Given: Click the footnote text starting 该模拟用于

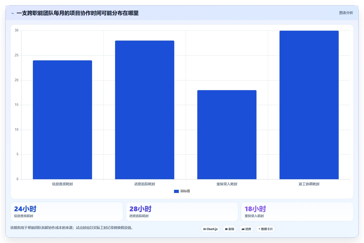Looking at the screenshot, I should pos(71,228).
